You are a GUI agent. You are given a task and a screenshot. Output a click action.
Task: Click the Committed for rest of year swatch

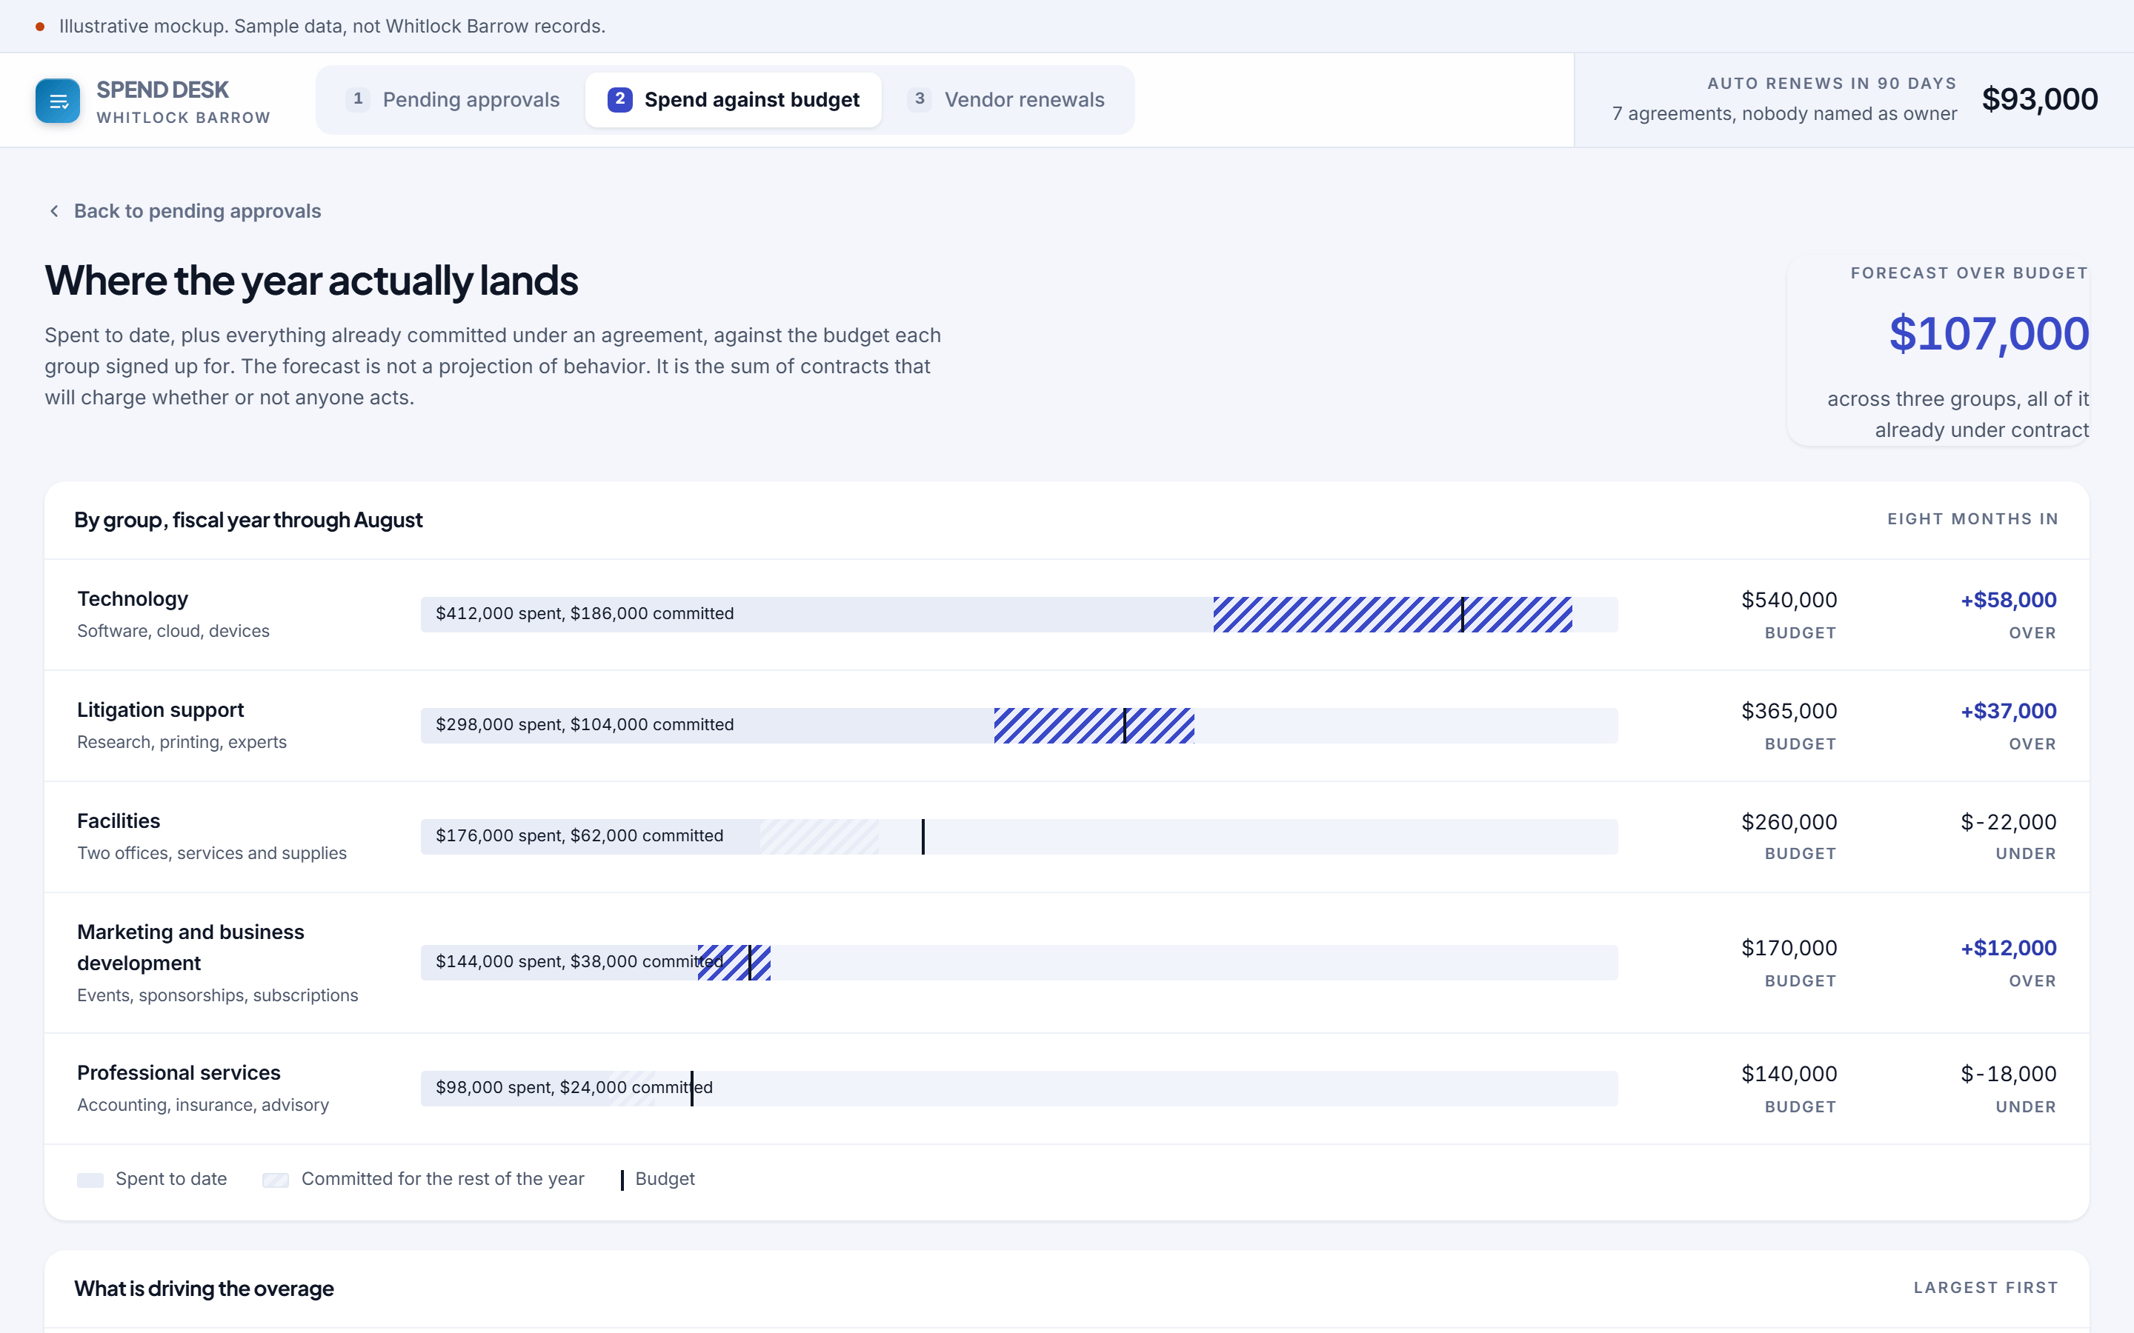(x=276, y=1180)
